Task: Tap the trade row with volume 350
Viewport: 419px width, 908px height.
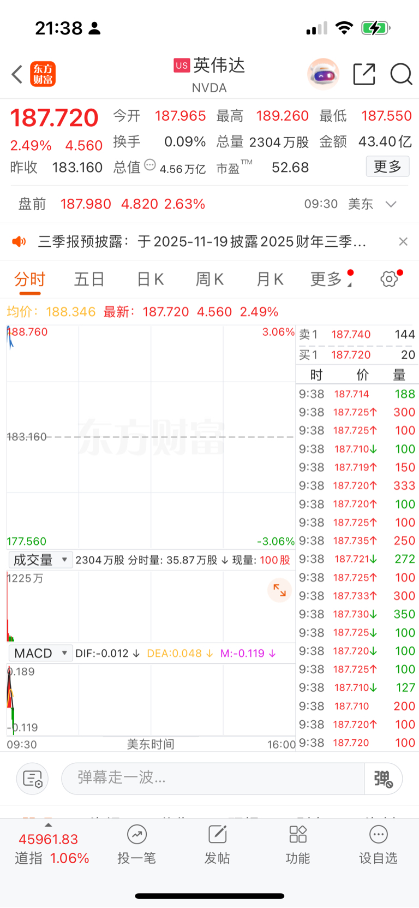Action: tap(357, 614)
